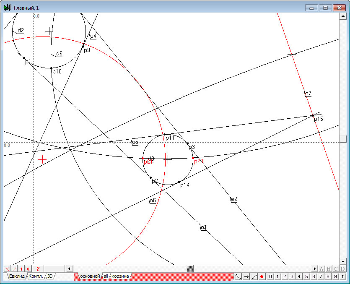The width and height of the screenshot is (350, 284).
Task: Click digit button 2 in bottom-right row
Action: (285, 276)
